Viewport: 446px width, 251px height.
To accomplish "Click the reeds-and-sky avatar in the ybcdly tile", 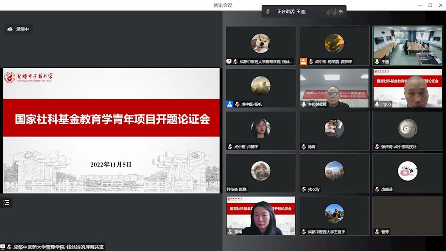I will 334,171.
